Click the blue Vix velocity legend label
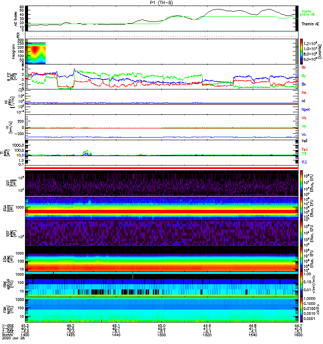The width and height of the screenshot is (323, 344). click(x=304, y=135)
